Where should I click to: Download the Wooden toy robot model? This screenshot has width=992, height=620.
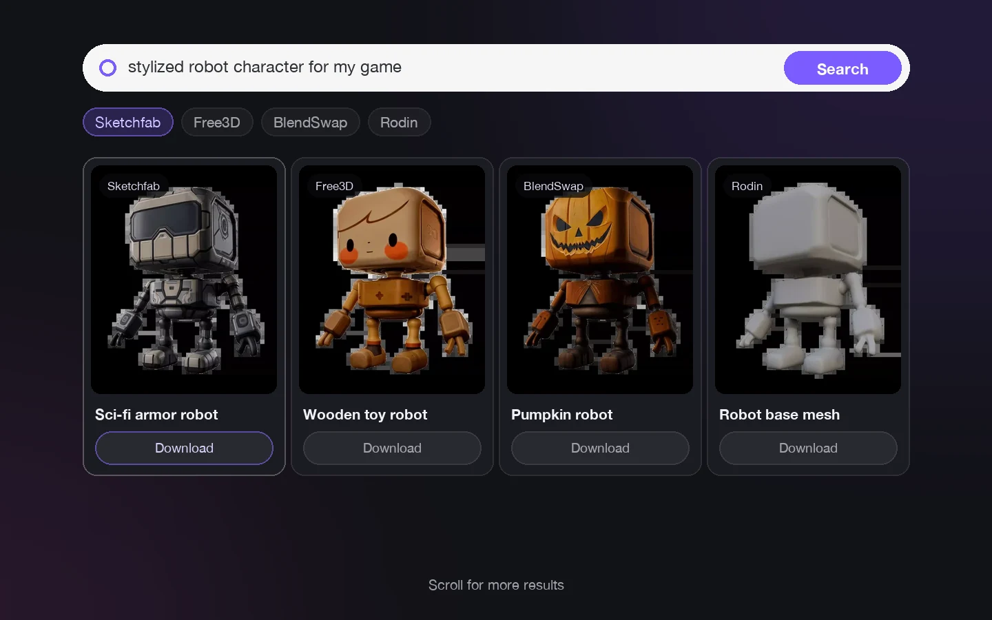tap(392, 448)
